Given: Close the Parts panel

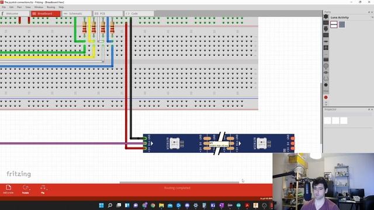Looking at the screenshot, I should point(372,12).
